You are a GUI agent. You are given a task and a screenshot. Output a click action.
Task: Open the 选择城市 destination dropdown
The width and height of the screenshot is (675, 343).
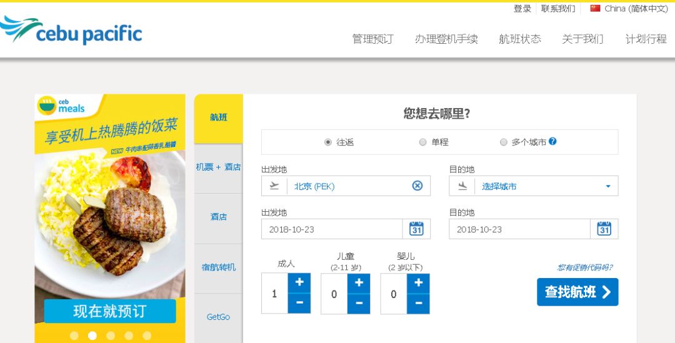click(533, 186)
